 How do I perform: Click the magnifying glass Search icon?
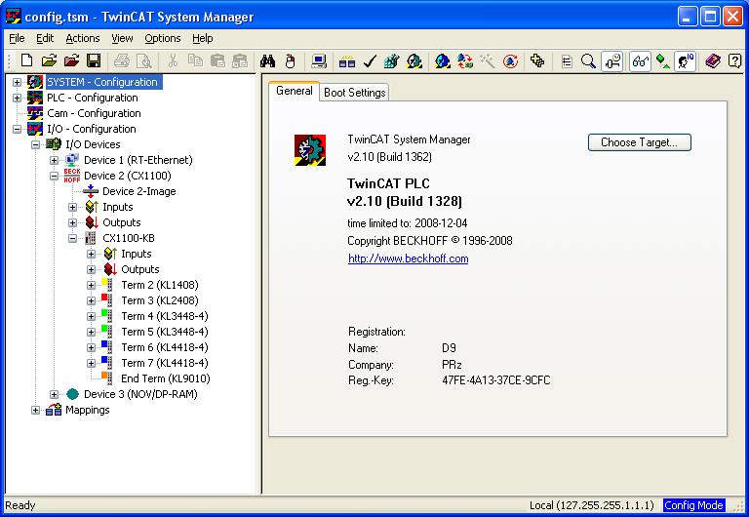pyautogui.click(x=588, y=60)
